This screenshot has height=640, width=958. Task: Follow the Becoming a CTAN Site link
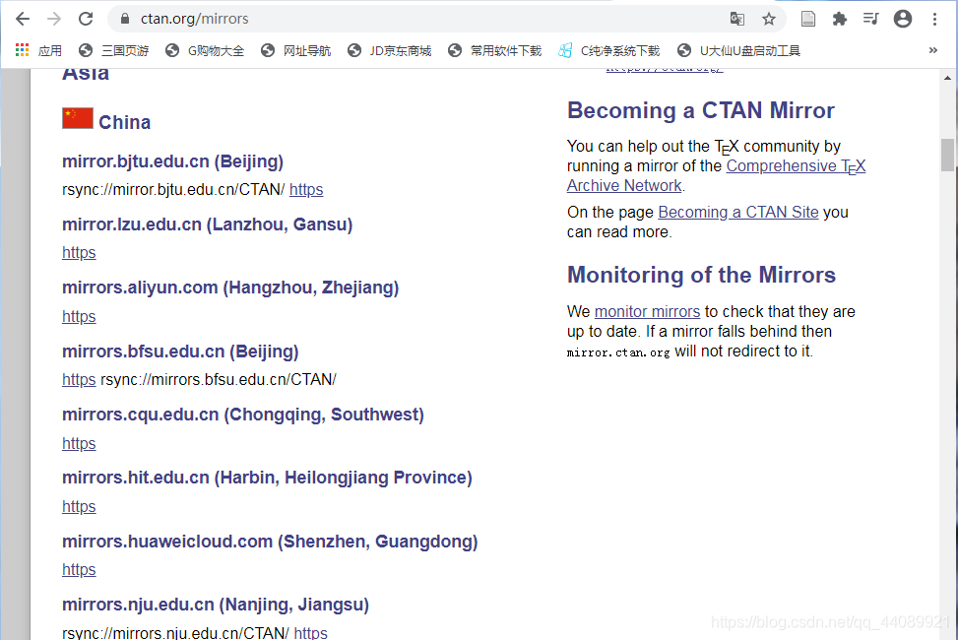pos(738,212)
